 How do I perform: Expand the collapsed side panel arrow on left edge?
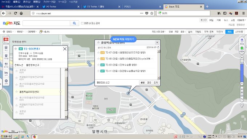[x=1, y=84]
